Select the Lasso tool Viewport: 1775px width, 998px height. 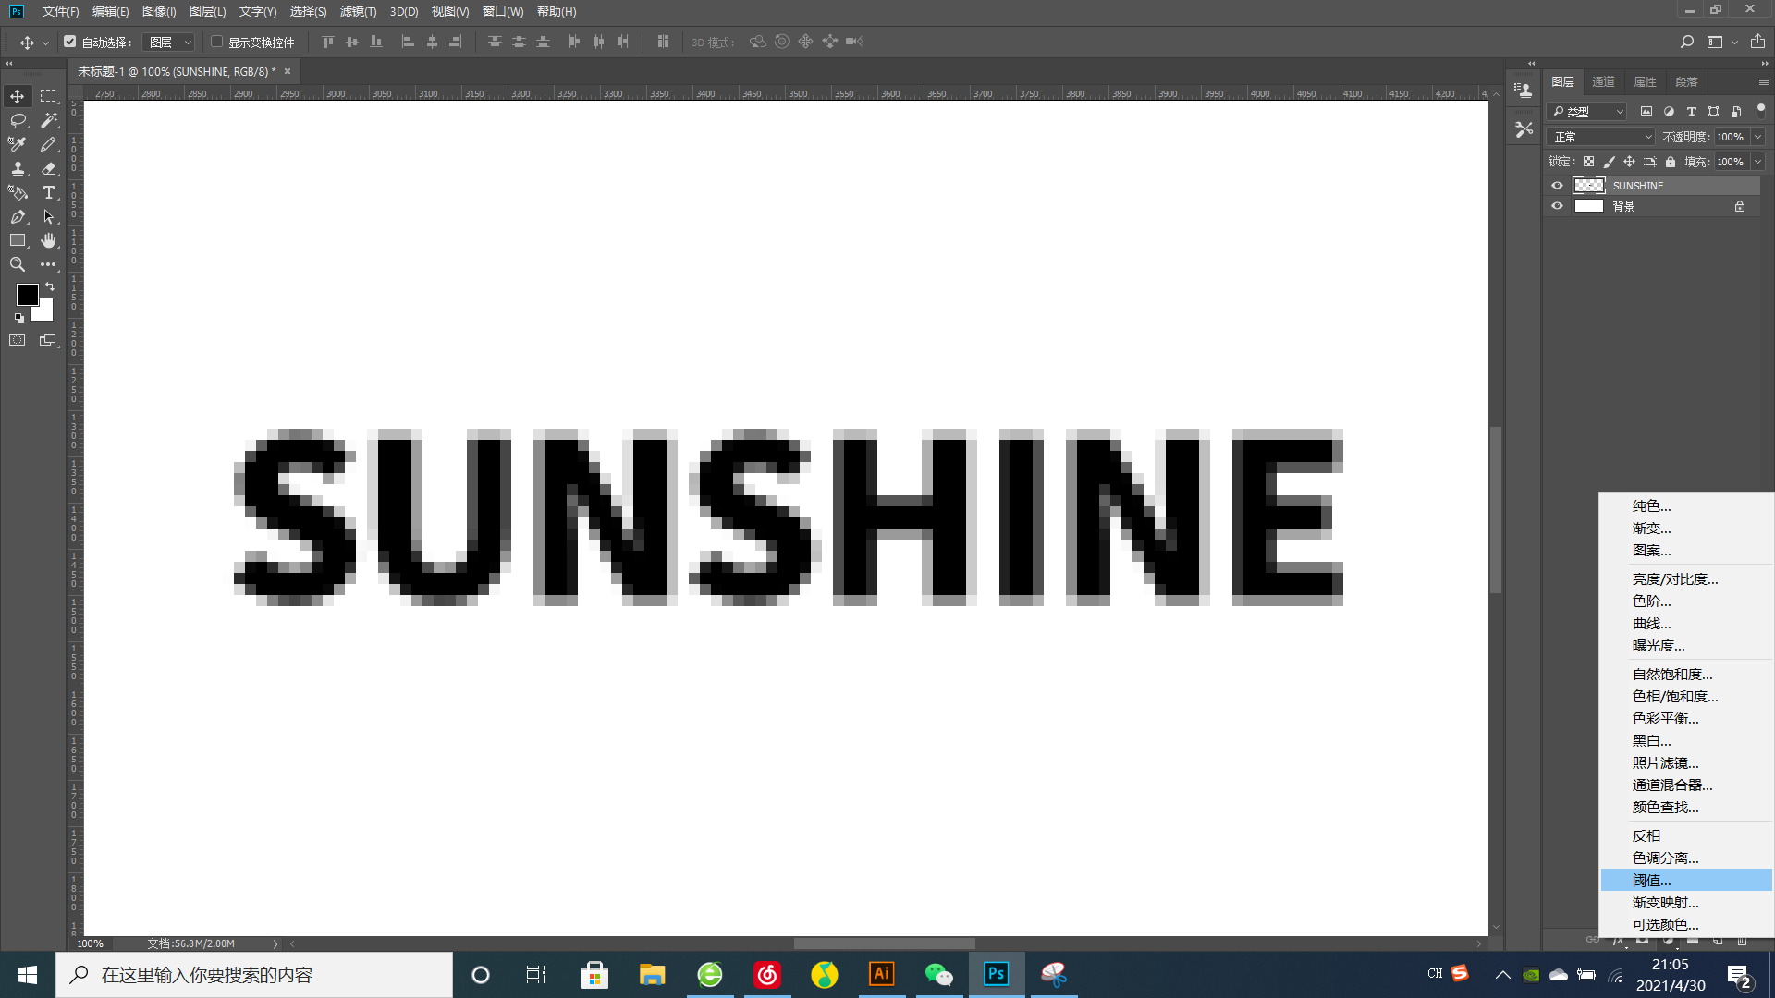click(18, 120)
